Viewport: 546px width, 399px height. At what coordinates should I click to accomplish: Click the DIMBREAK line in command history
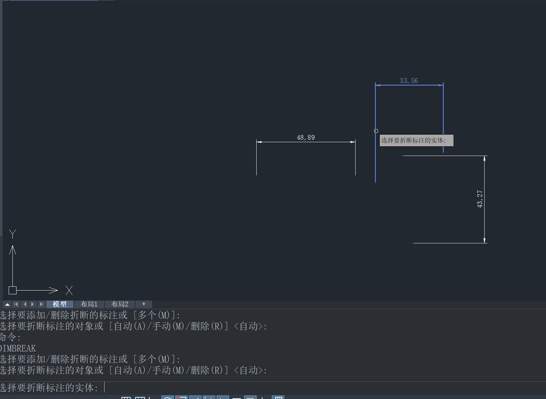coord(18,348)
